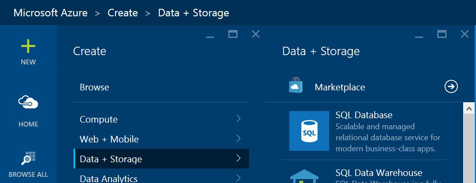Select the SQL Data Warehouse icon
Viewport: 476px width, 183px height.
coord(304,176)
